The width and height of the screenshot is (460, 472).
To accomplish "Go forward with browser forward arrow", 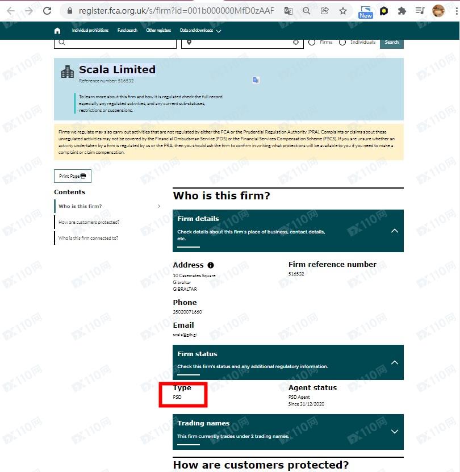I will coord(29,11).
